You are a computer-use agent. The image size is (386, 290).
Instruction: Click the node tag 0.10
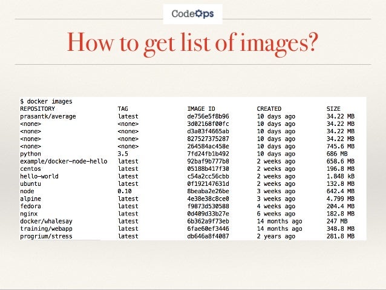[x=125, y=191]
